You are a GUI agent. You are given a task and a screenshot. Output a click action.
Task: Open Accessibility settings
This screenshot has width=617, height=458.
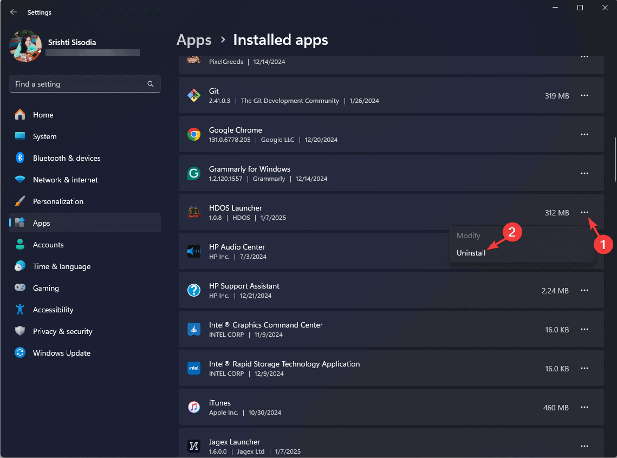click(85, 310)
